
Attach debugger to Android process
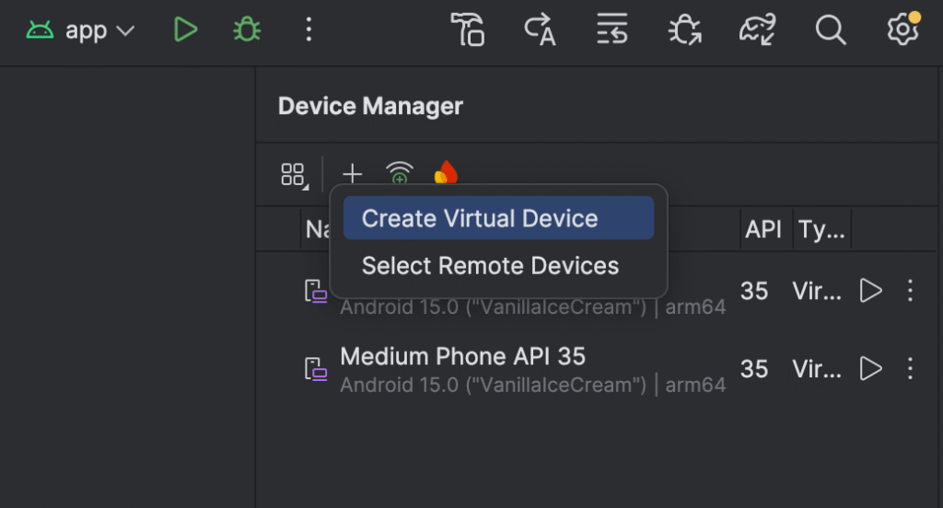684,30
